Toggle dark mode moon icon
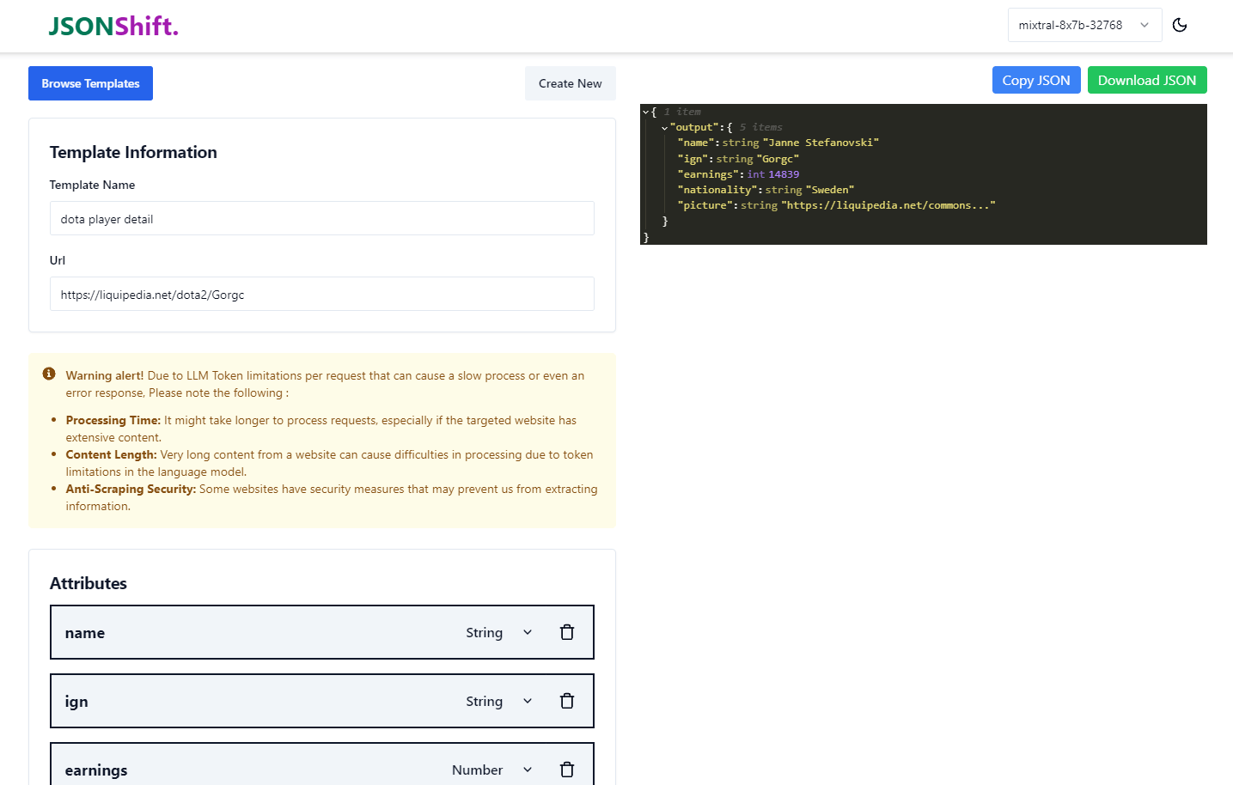The height and width of the screenshot is (785, 1233). pyautogui.click(x=1180, y=25)
